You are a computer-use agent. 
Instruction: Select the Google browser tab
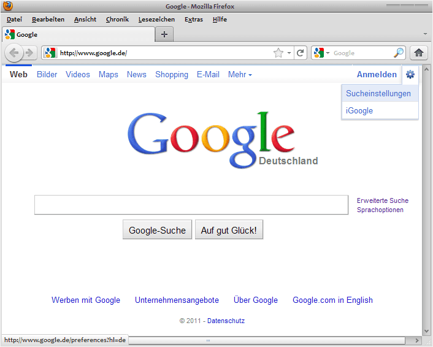(79, 34)
